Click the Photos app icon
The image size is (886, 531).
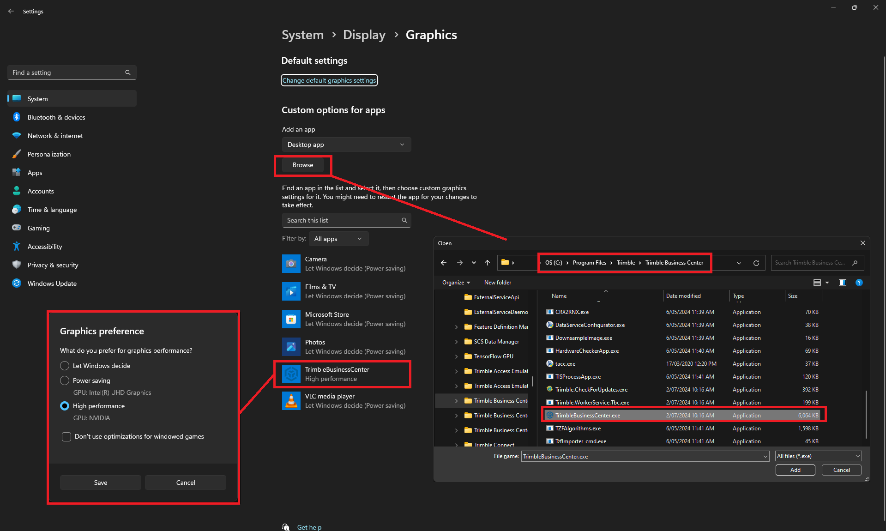coord(291,347)
